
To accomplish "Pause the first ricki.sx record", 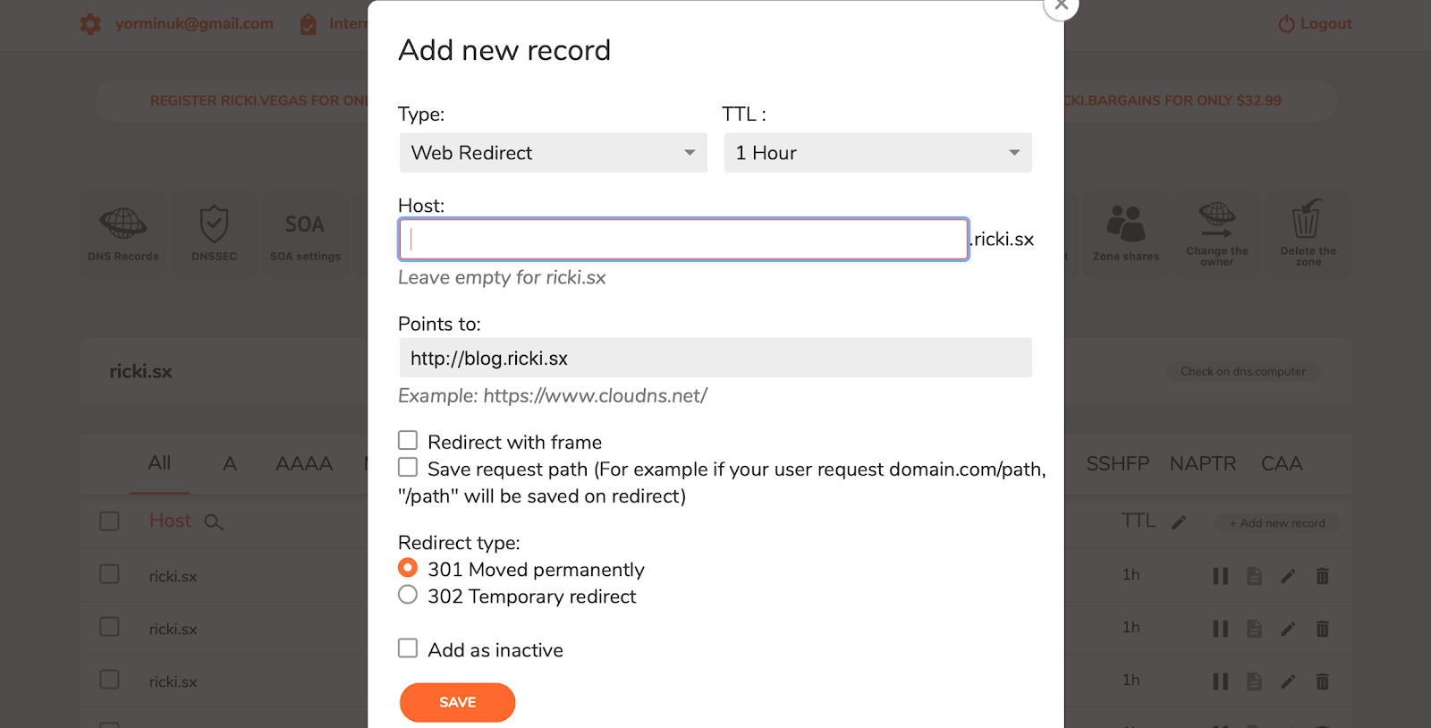I will (x=1221, y=576).
